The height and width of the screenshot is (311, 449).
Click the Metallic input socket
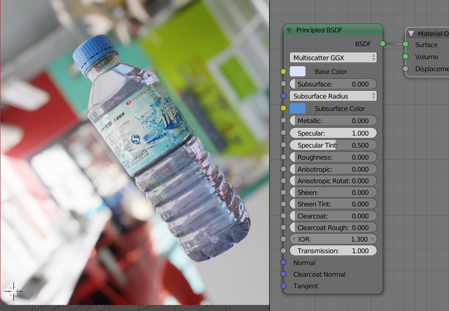(x=283, y=121)
